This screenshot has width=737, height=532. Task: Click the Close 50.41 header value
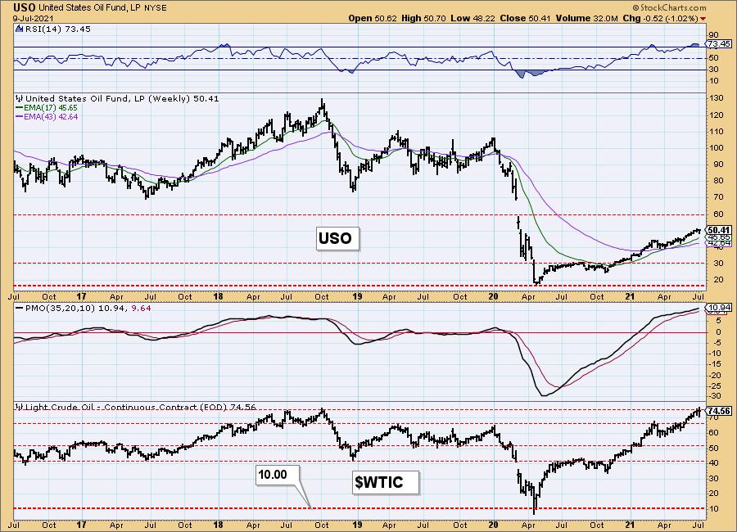coord(526,18)
